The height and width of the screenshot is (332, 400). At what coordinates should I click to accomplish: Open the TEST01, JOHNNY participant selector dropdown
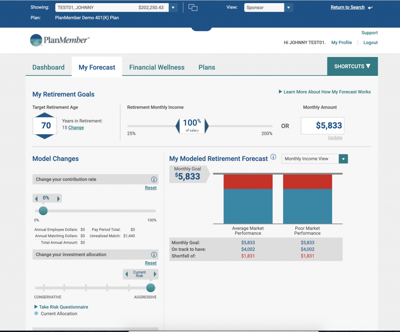[x=172, y=7]
